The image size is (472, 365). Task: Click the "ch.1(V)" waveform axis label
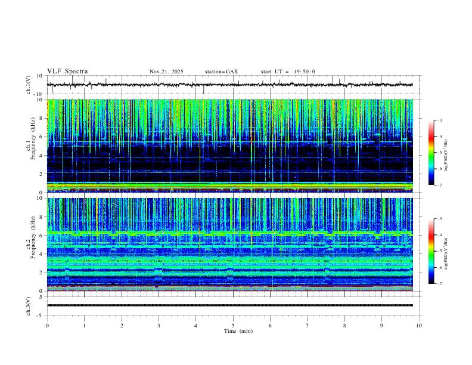pos(29,85)
